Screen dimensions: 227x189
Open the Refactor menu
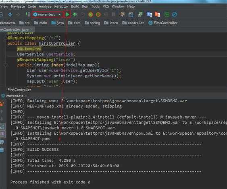[x=61, y=6]
